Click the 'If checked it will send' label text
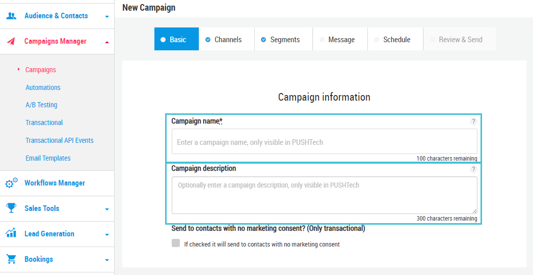 tap(262, 244)
